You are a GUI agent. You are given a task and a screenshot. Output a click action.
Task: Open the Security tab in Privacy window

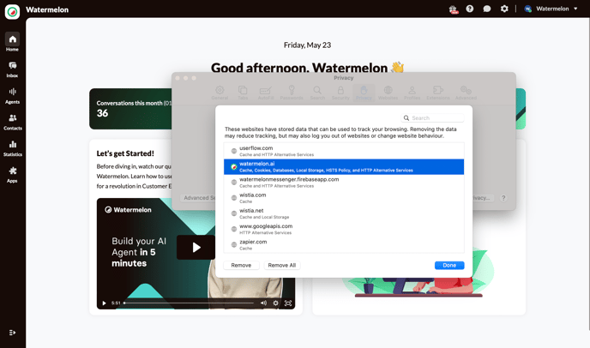coord(340,93)
